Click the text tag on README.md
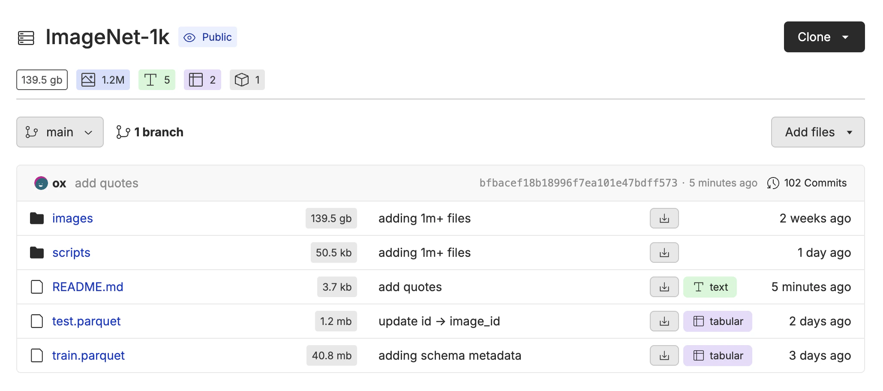 (710, 287)
